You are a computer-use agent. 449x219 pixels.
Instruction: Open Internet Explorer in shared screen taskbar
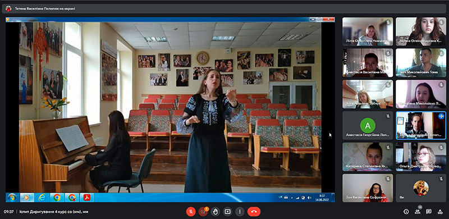coord(42,198)
